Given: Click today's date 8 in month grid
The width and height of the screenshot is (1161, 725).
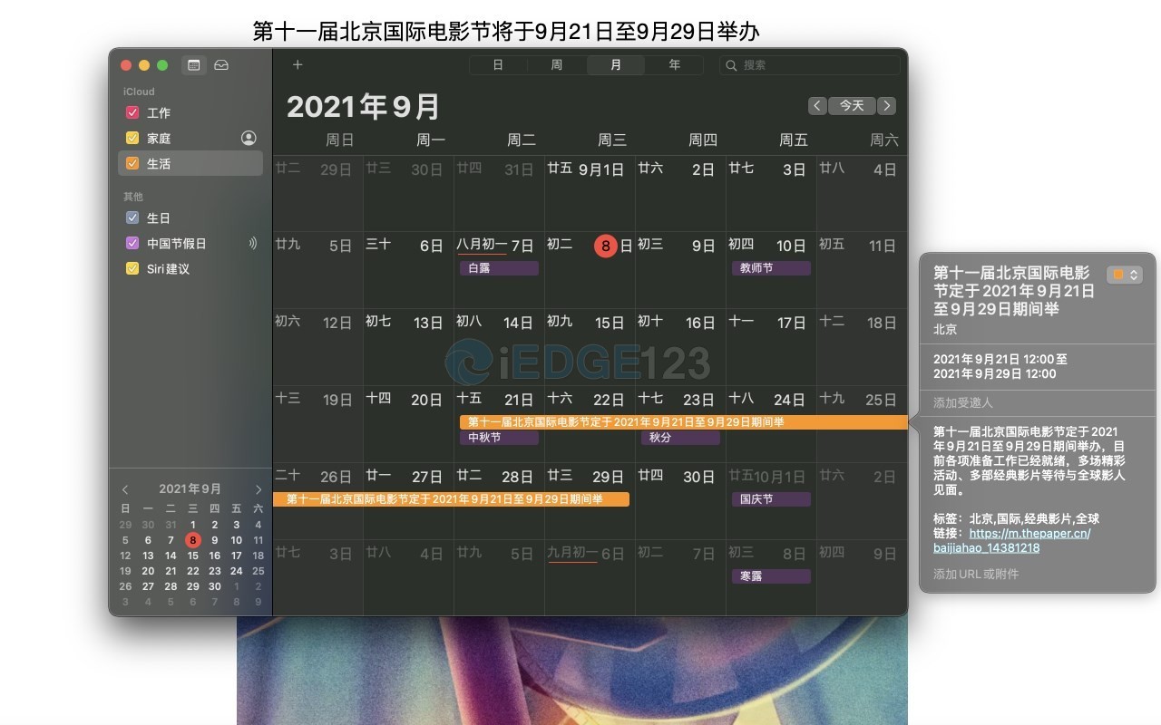Looking at the screenshot, I should click(606, 246).
